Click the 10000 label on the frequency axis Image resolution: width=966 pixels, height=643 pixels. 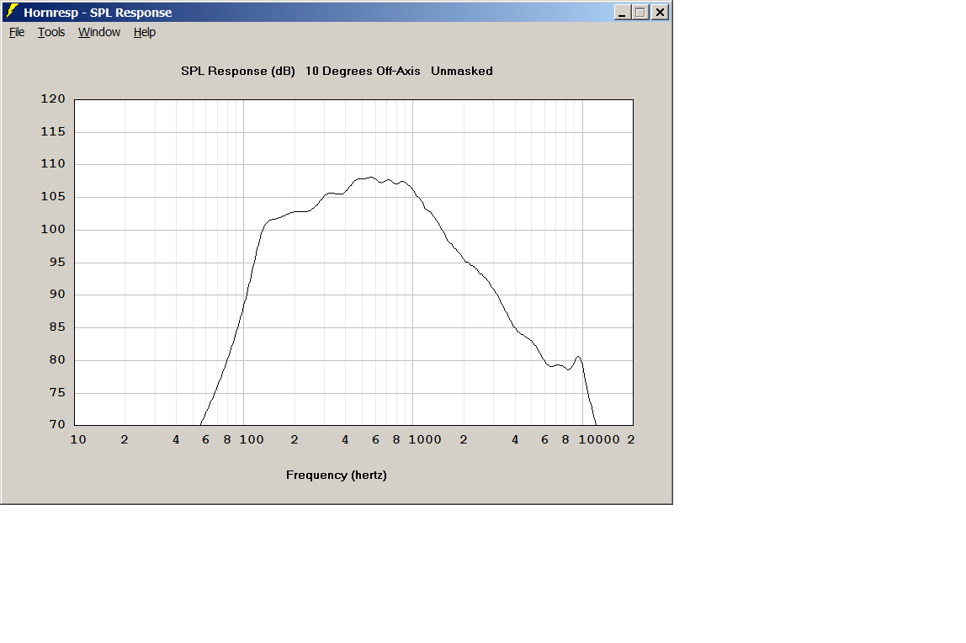click(x=599, y=440)
